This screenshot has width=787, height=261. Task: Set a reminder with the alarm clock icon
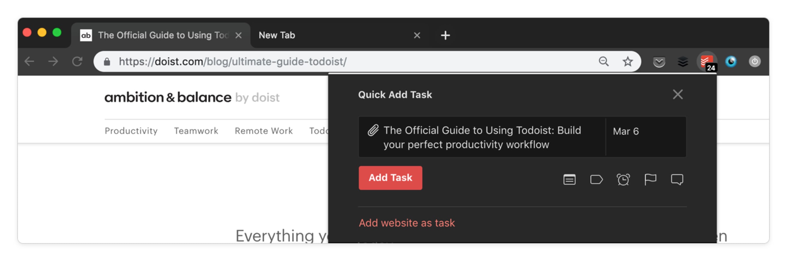pos(623,180)
